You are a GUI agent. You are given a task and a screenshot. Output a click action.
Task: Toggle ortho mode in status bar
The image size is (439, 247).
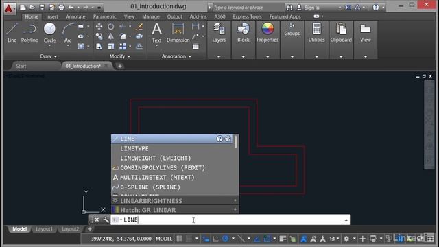click(x=215, y=239)
